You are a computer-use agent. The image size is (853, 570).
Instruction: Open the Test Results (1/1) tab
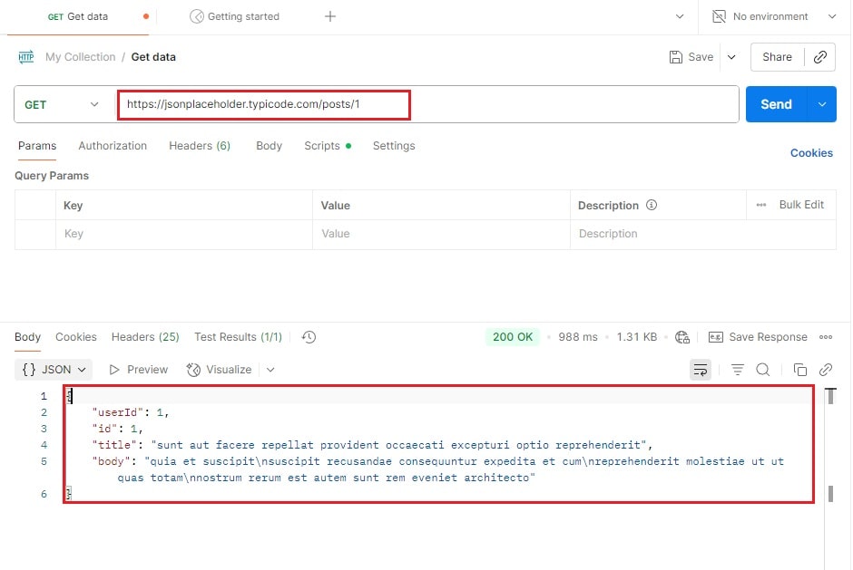tap(238, 337)
